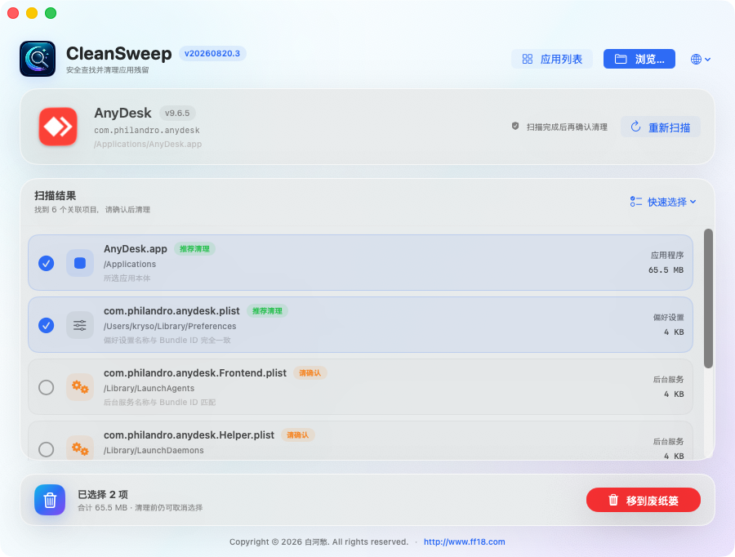The height and width of the screenshot is (557, 735).
Task: Click the /Library/LaunchAgents path
Action: point(149,388)
